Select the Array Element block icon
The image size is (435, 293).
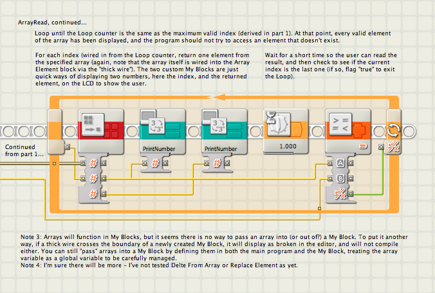(93, 125)
